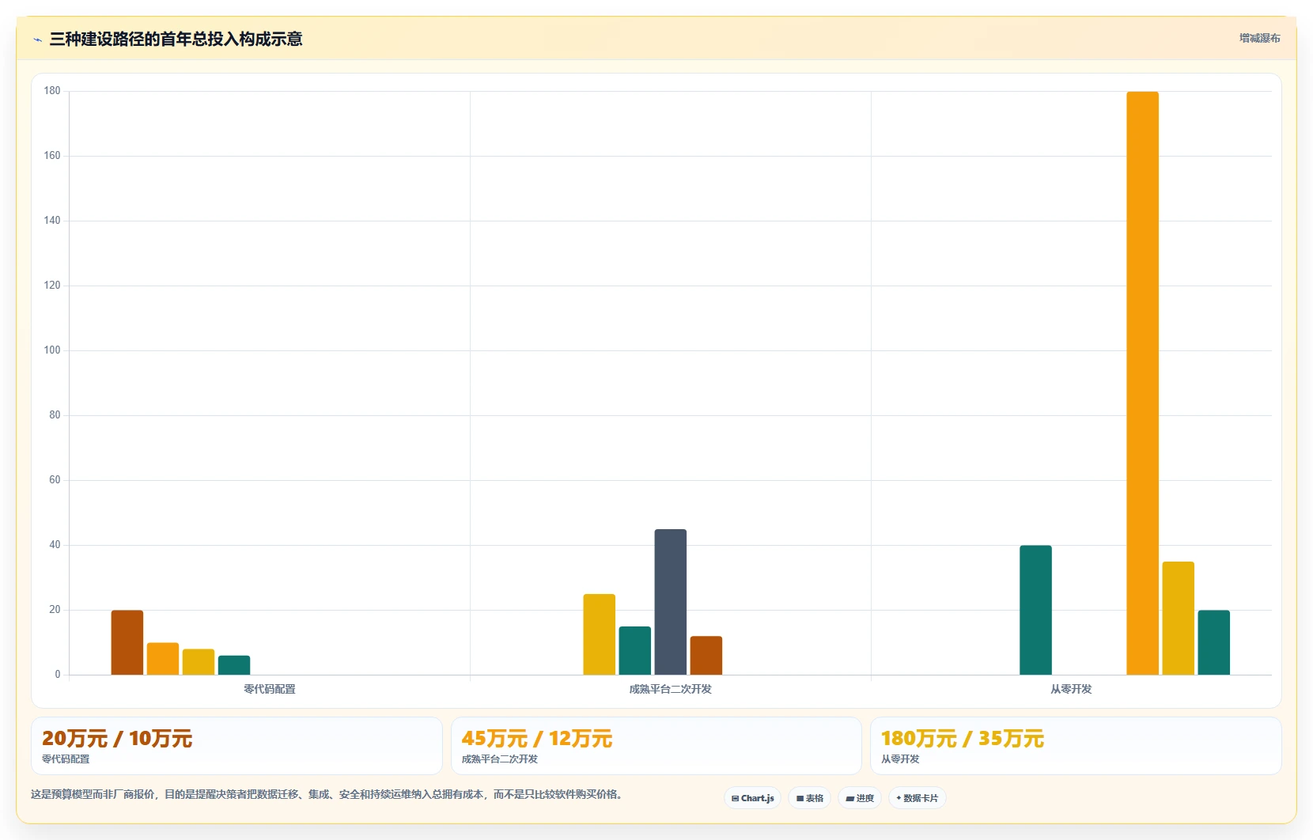Click the 成熟平台二次开发 x-axis label
This screenshot has height=840, width=1313.
pos(670,689)
